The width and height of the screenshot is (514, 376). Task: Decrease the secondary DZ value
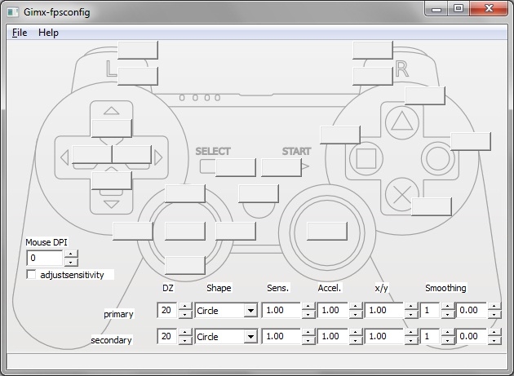(x=185, y=340)
